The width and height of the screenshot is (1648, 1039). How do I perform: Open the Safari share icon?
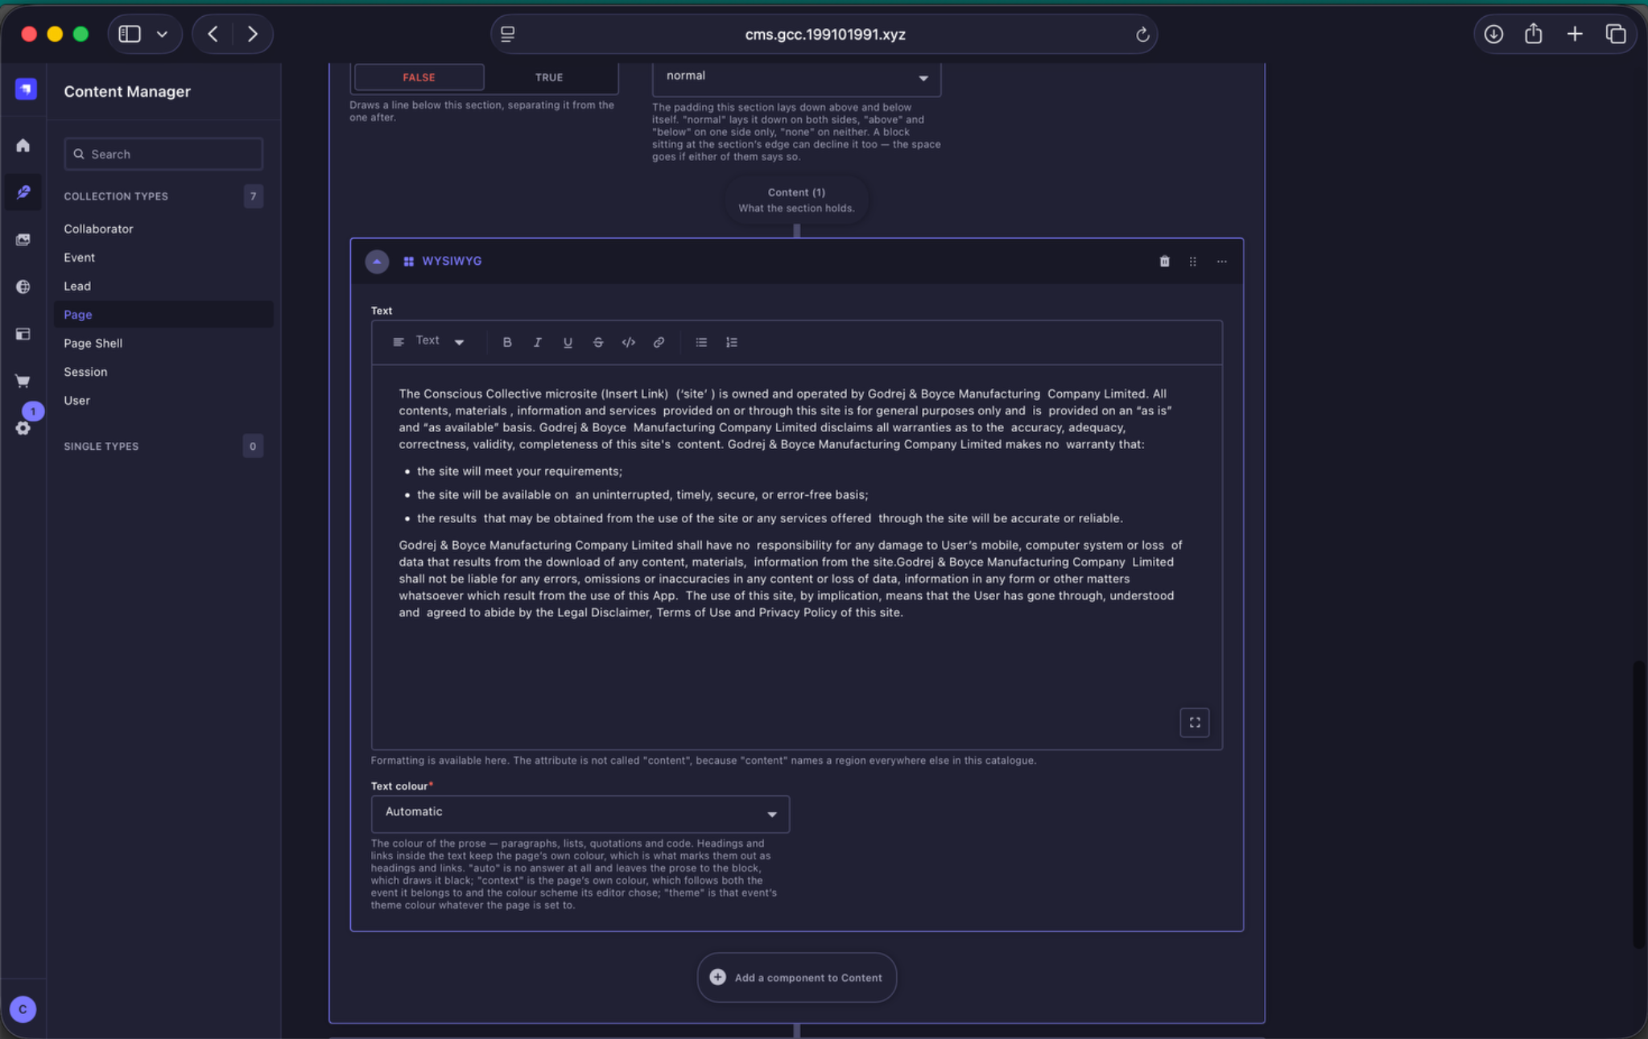tap(1533, 34)
